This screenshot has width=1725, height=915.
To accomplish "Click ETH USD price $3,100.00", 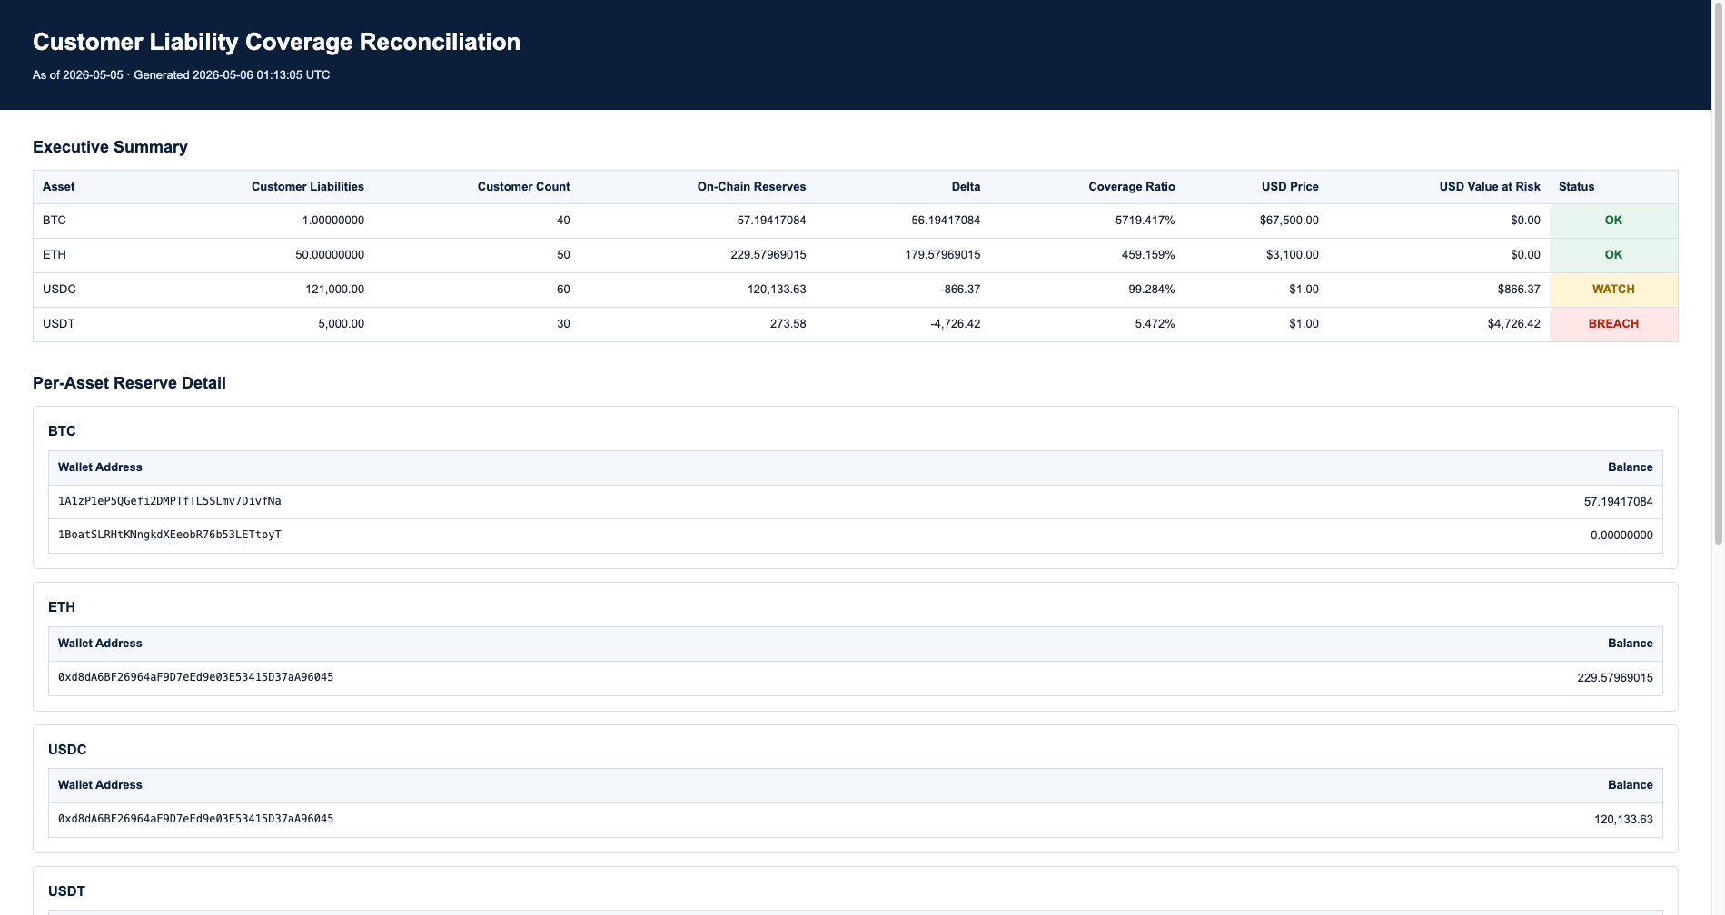I will pos(1293,255).
